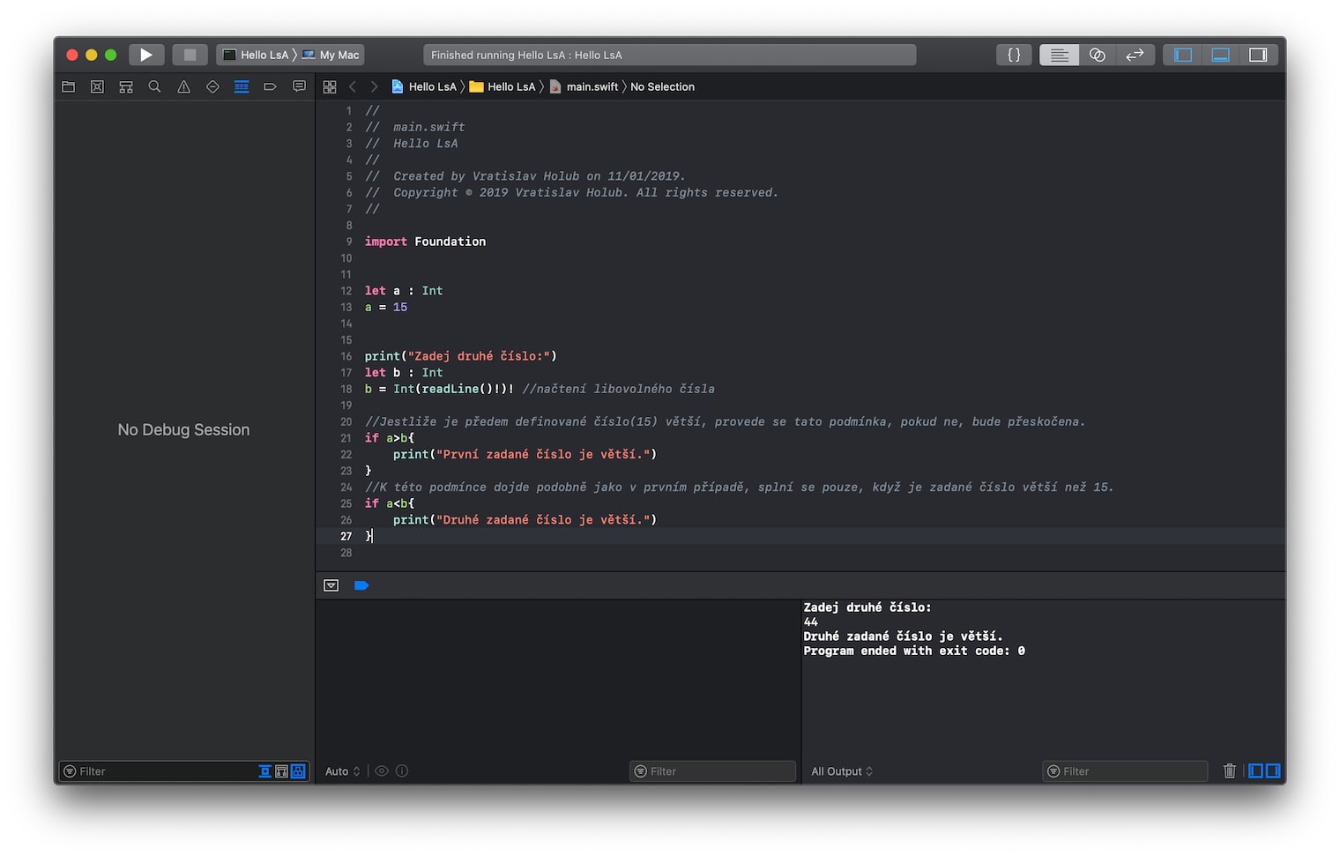Open the Report navigator speech icon
The image size is (1340, 856).
299,86
